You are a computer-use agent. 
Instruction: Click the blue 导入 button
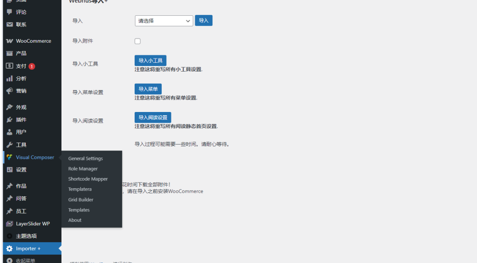pos(204,20)
